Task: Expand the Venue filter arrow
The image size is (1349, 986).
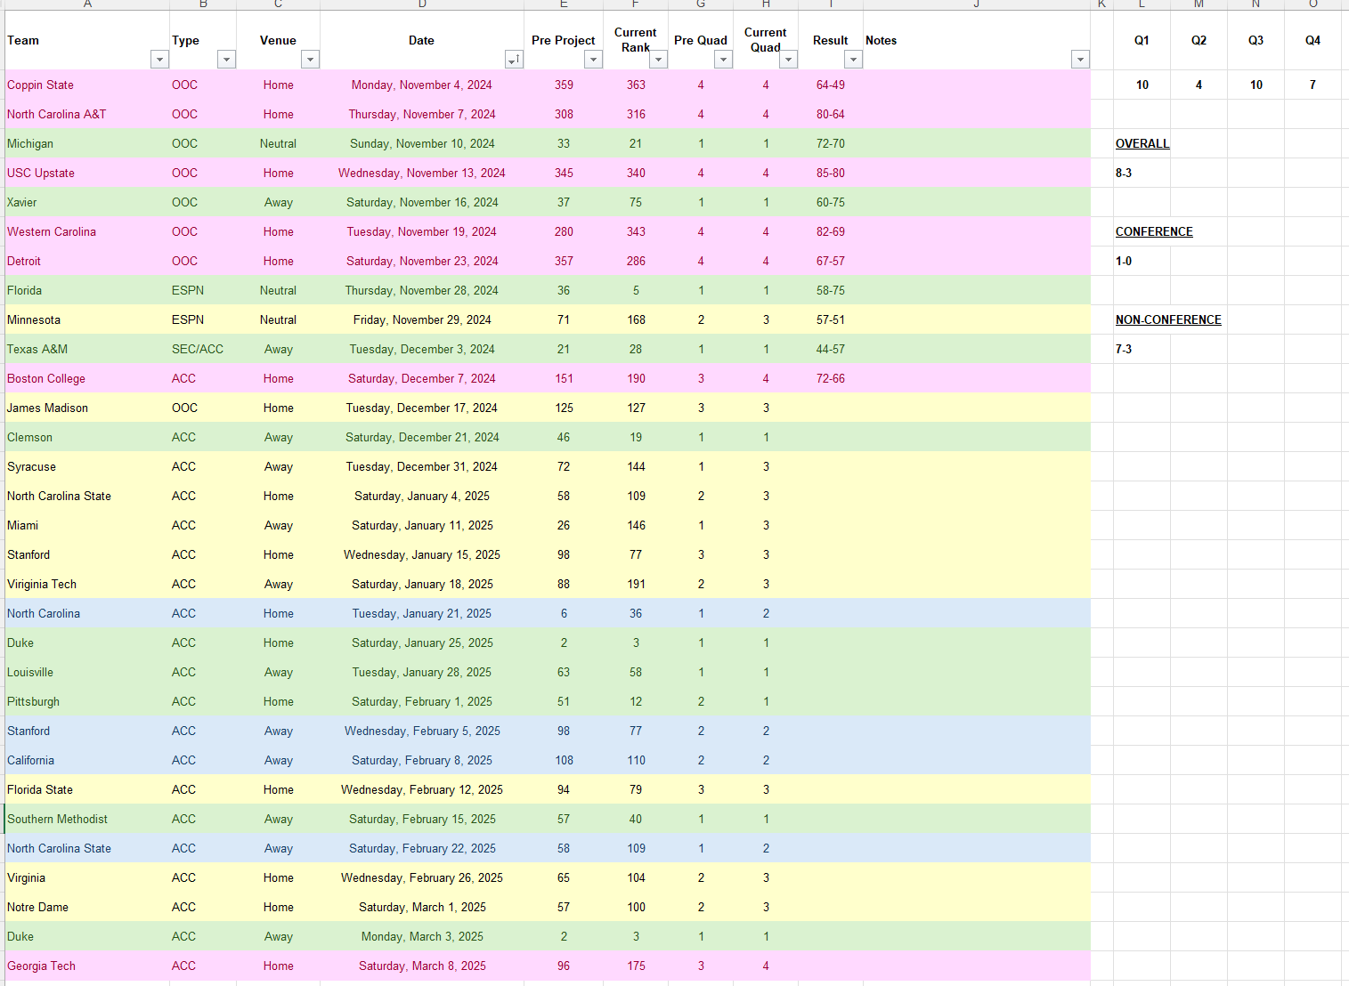Action: coord(310,60)
